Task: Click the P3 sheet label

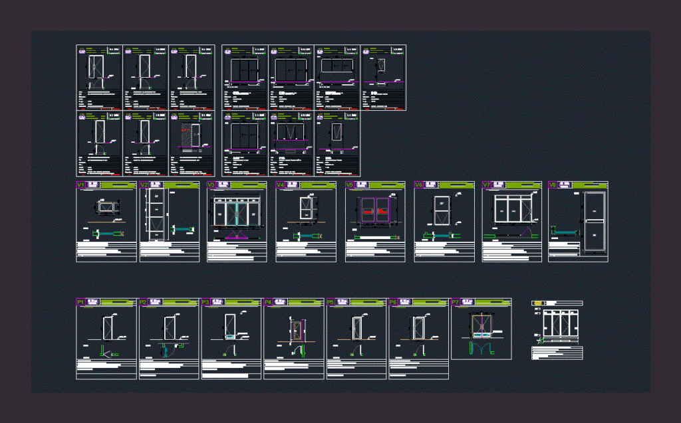Action: 206,301
